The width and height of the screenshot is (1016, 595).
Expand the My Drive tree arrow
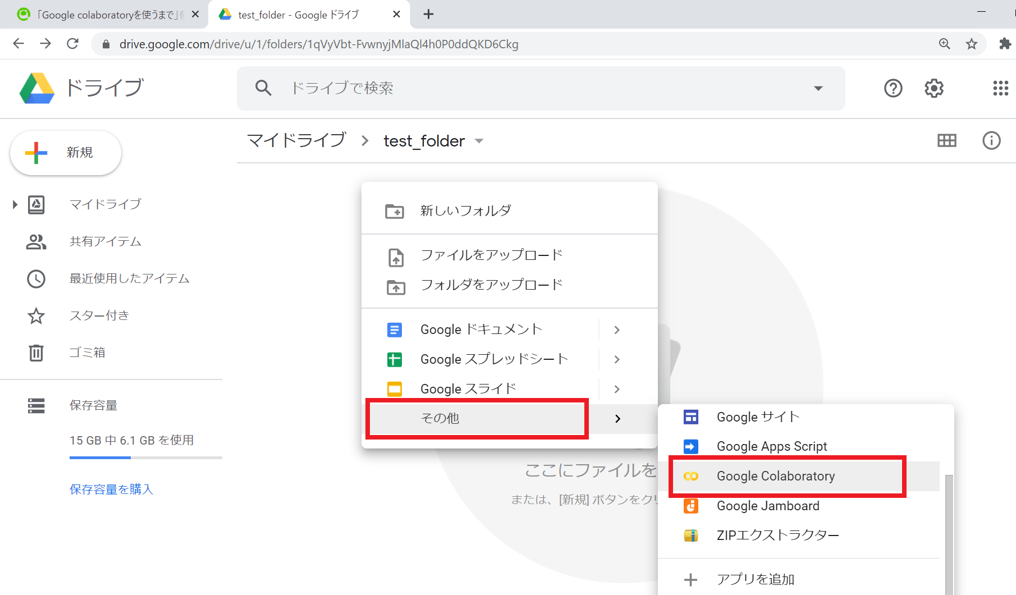[x=15, y=204]
